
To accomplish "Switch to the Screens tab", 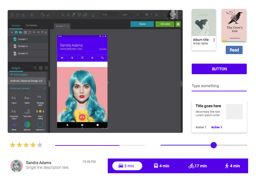I will coord(16,25).
